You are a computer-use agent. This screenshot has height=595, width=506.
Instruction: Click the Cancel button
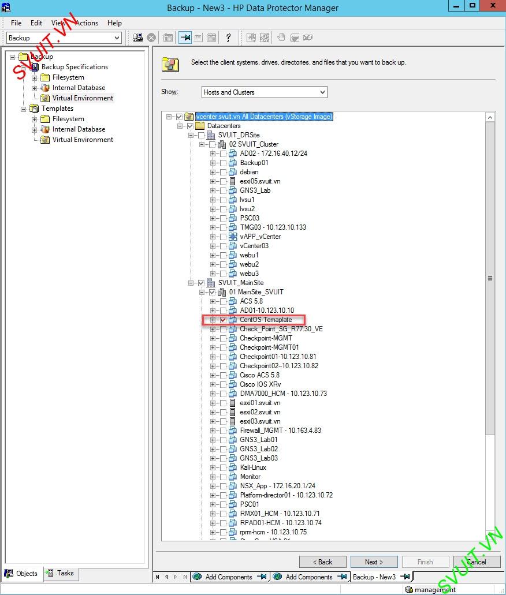click(x=477, y=562)
